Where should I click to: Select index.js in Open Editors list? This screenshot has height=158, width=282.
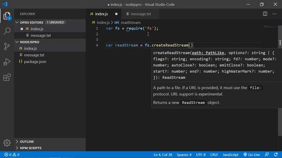coord(50,29)
